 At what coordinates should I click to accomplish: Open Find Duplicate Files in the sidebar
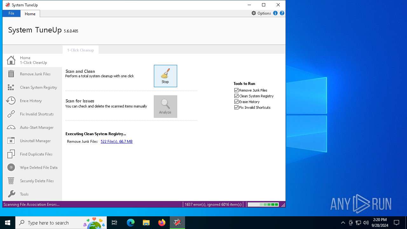[32, 154]
